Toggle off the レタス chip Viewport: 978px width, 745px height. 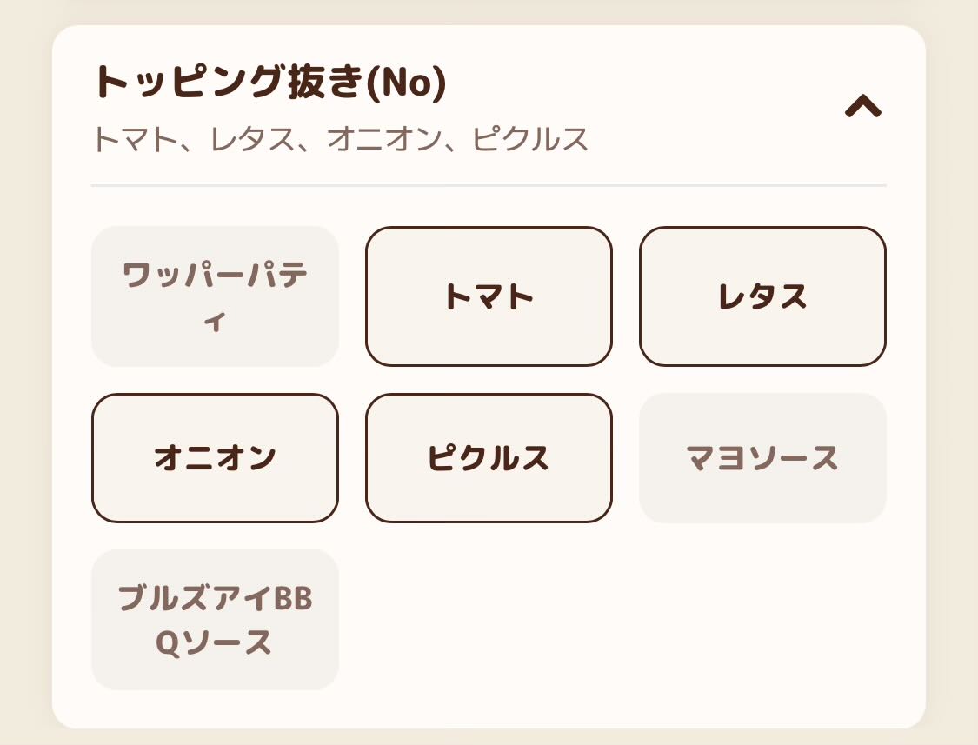click(762, 296)
